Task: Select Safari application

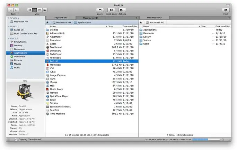Action: click(x=92, y=100)
